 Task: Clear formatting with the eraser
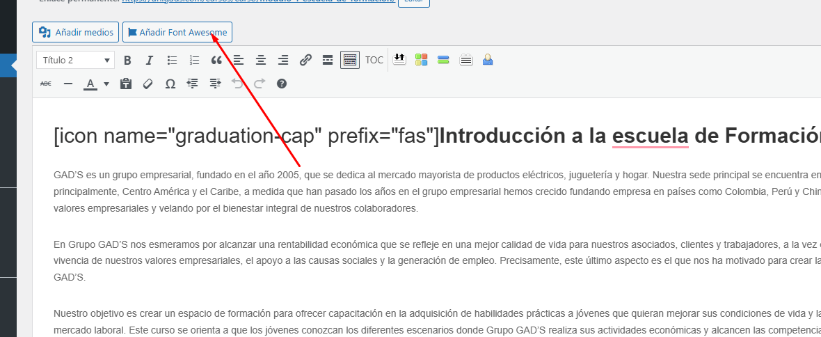point(148,84)
